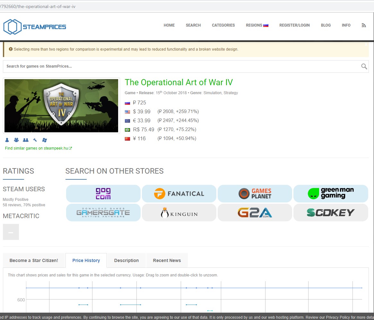Viewport: 374px width, 320px height.
Task: Switch to Become a Star Citizen tab
Action: pos(34,260)
